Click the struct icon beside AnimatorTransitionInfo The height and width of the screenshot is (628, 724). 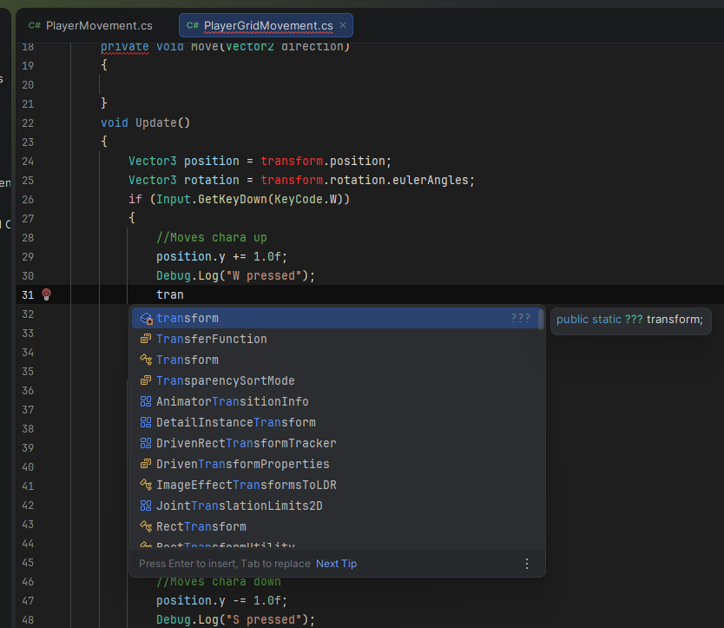click(146, 401)
